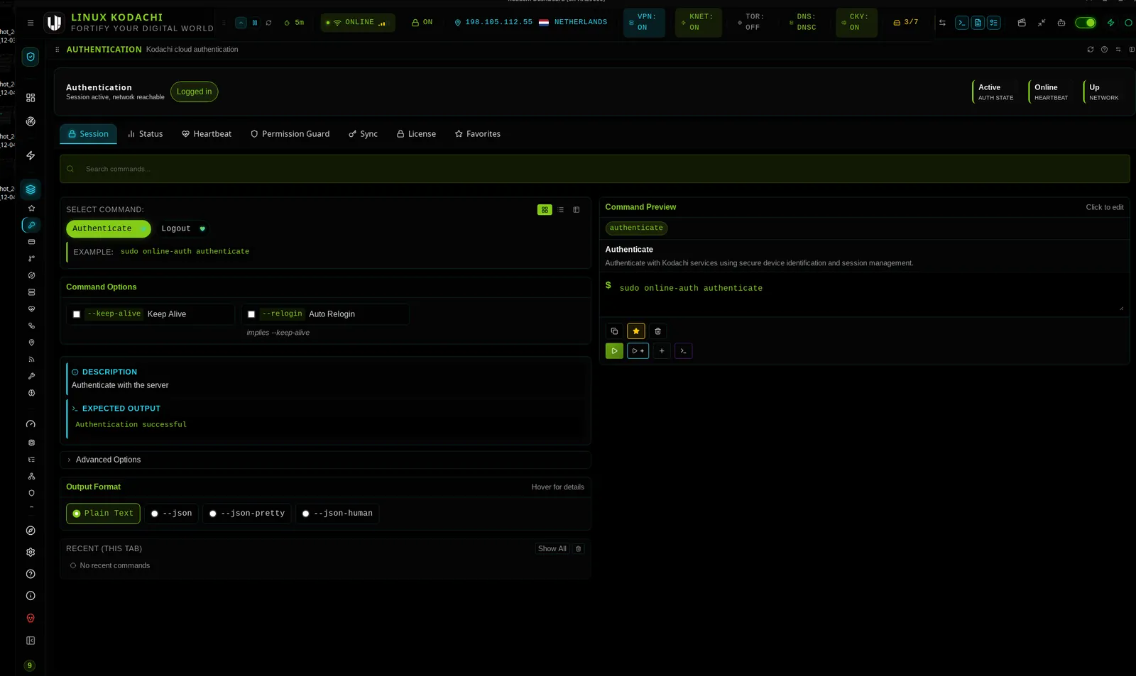Open the License tab
The height and width of the screenshot is (676, 1136).
[416, 134]
